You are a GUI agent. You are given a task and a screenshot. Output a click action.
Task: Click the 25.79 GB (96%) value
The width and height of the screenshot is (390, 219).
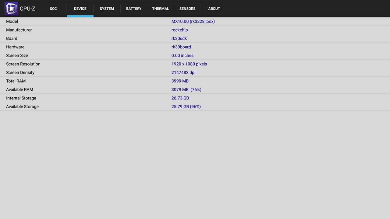coord(186,106)
